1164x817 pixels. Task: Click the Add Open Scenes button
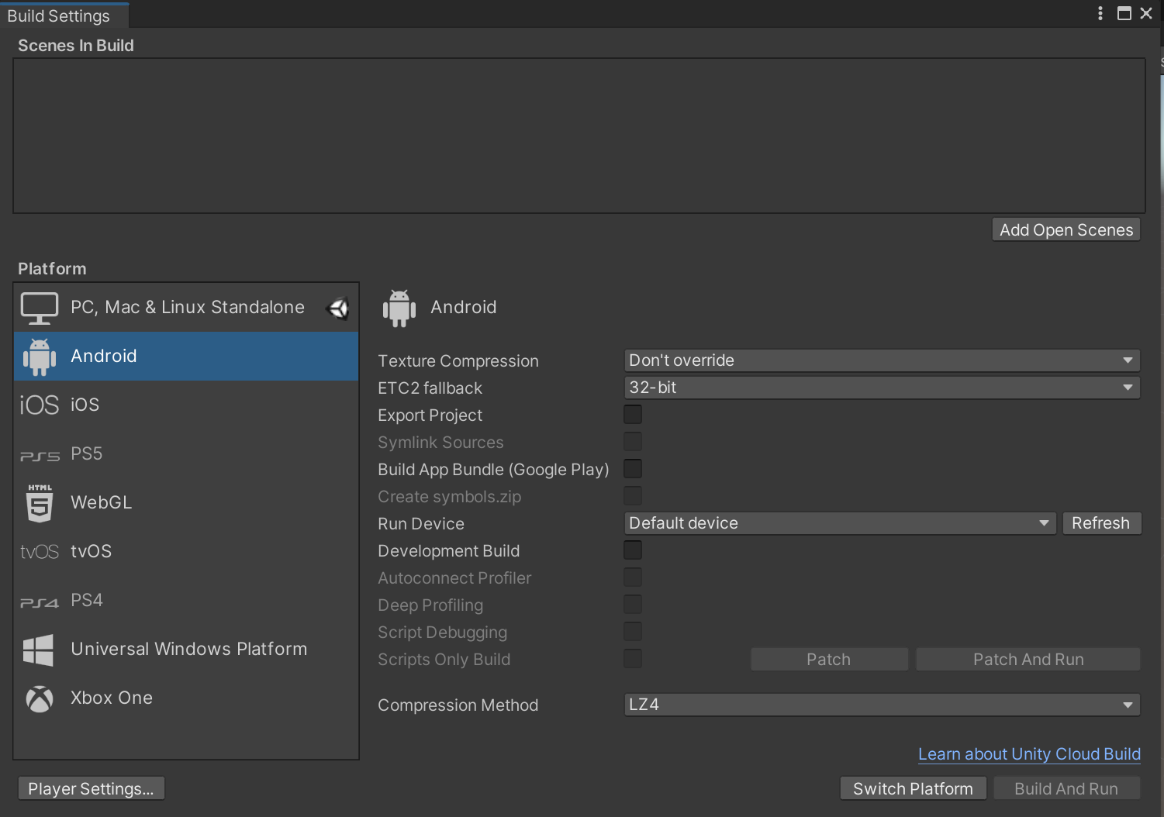[1066, 230]
